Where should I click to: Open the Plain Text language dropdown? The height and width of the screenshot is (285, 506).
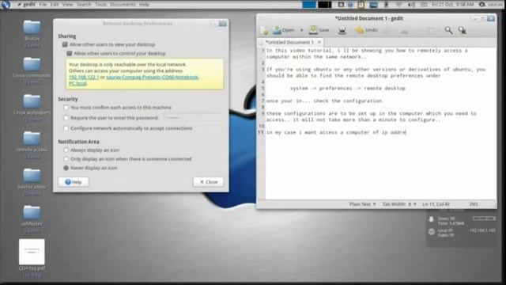tap(363, 204)
